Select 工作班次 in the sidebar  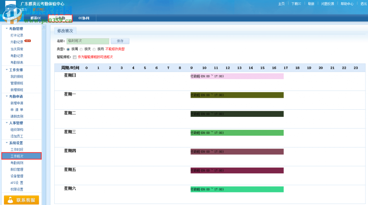pyautogui.click(x=22, y=156)
